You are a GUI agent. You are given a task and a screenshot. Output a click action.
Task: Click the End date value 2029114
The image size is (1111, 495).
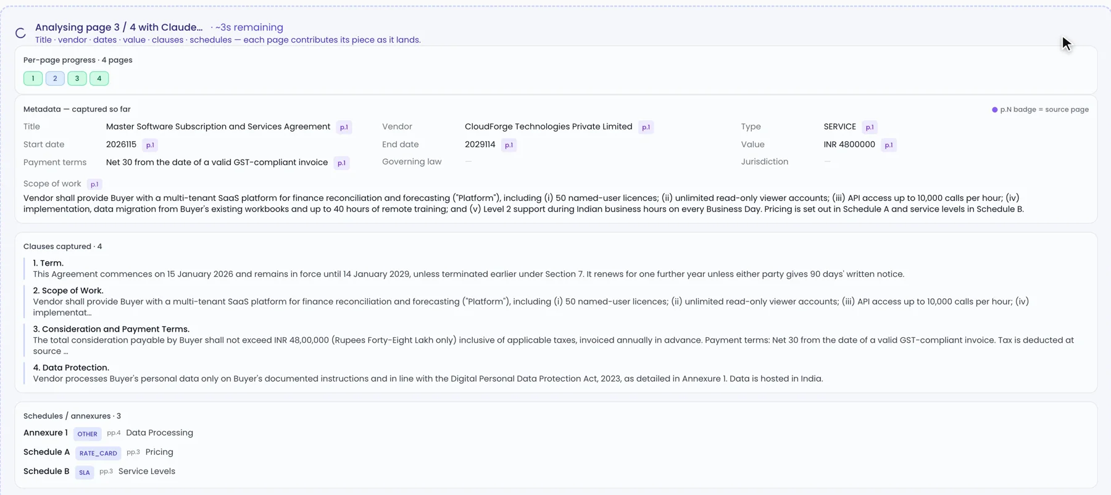[480, 144]
